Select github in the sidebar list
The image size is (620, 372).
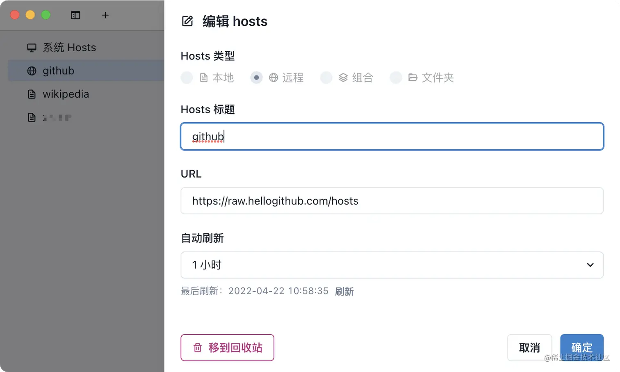(x=58, y=71)
